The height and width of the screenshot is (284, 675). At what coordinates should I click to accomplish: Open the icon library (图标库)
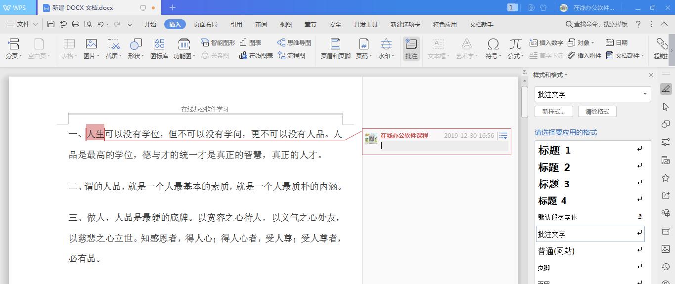tap(159, 49)
